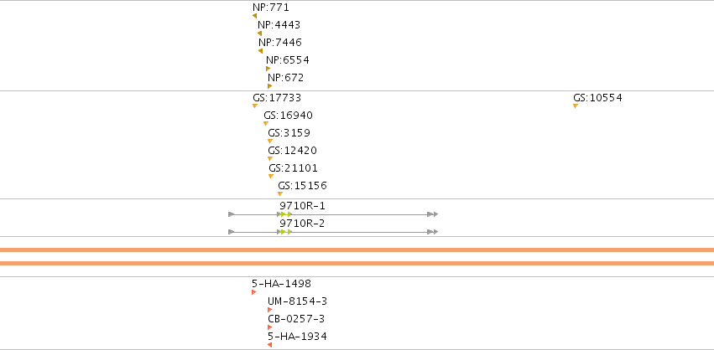Select the NP:672 feature label
The image size is (714, 350).
pos(285,78)
